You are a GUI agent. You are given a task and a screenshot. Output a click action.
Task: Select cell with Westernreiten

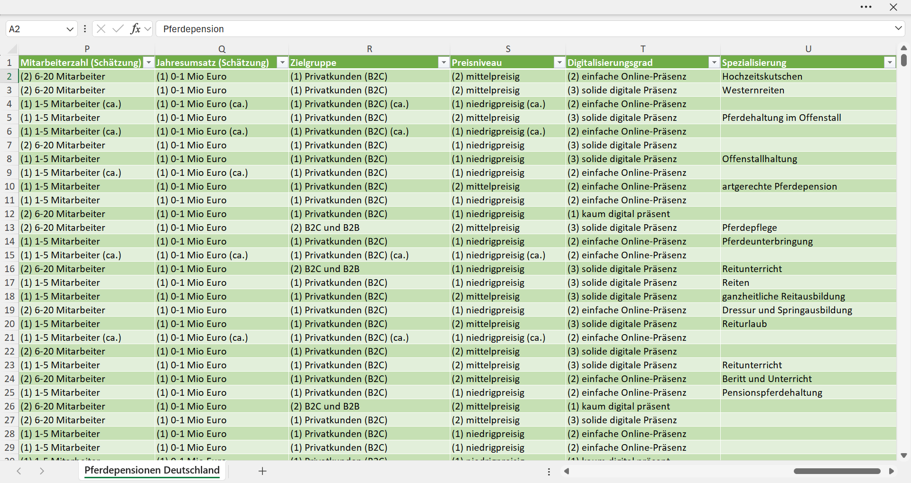(808, 90)
